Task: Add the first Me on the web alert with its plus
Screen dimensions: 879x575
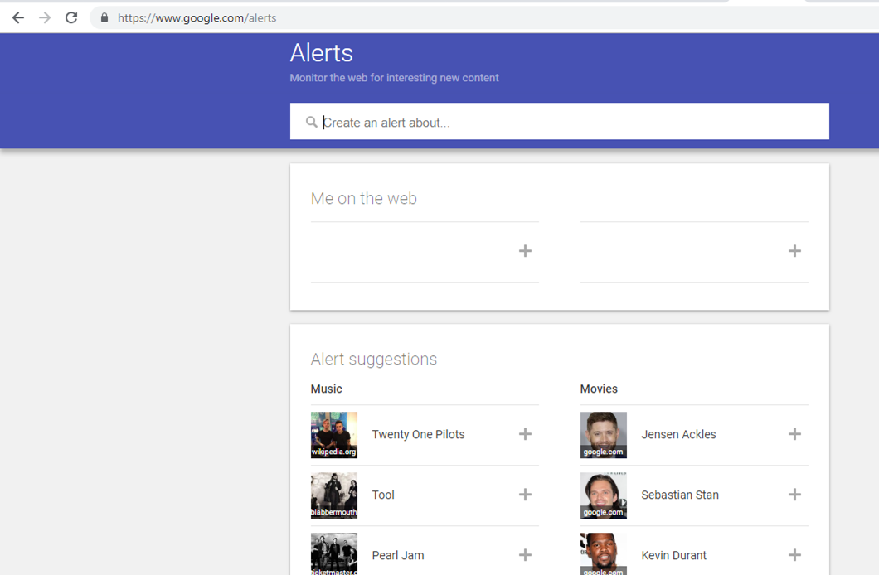Action: pos(525,251)
